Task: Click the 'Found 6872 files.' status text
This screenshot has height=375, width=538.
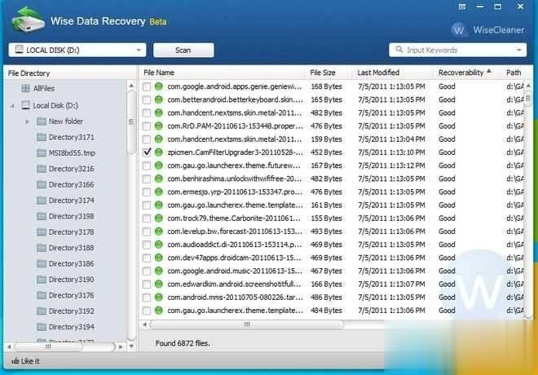Action: click(x=183, y=343)
